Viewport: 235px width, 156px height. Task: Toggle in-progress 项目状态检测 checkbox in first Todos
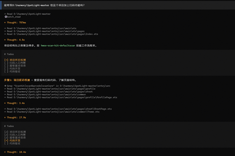click(6, 60)
